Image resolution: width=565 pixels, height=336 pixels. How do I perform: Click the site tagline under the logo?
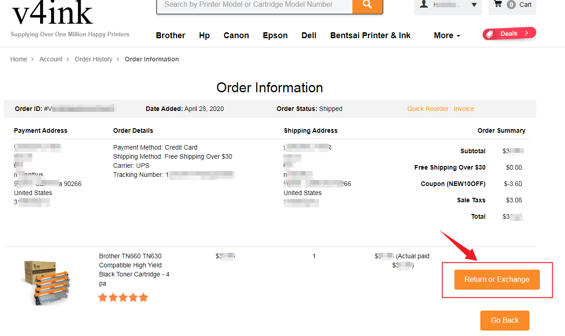pos(70,34)
